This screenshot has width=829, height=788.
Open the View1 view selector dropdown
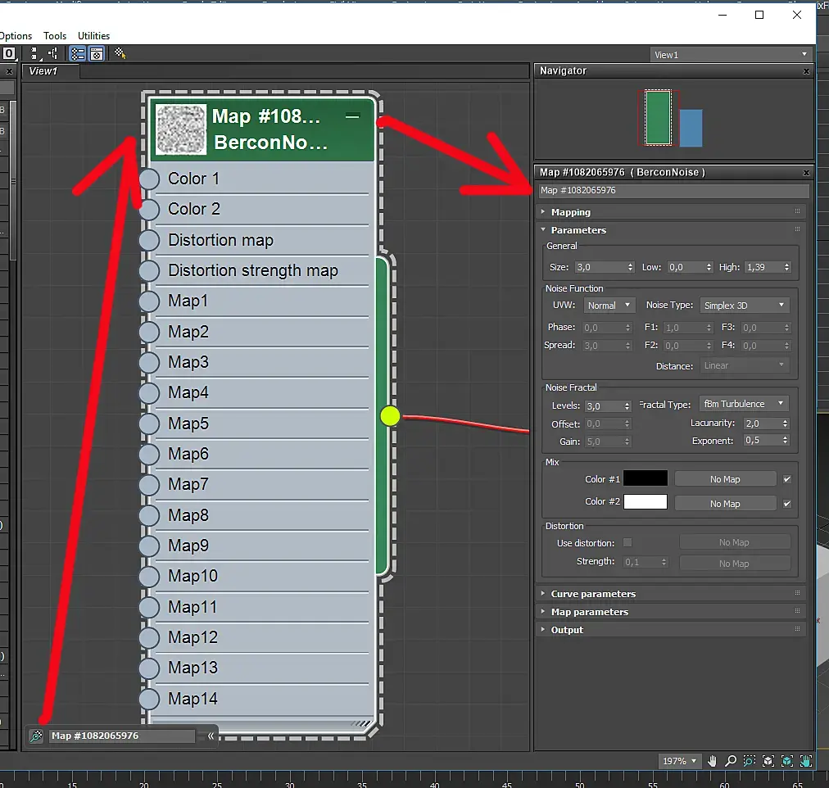pyautogui.click(x=731, y=54)
